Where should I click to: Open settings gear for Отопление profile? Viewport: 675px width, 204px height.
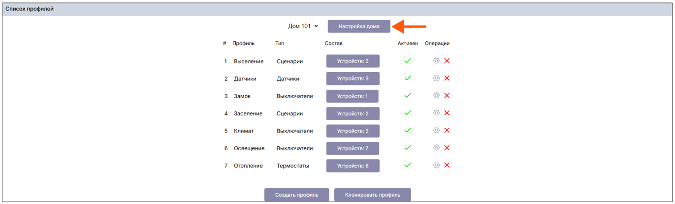[x=436, y=165]
